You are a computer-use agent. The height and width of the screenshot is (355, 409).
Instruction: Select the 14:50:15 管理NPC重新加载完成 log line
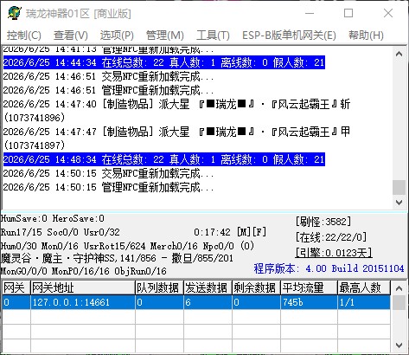click(x=108, y=187)
